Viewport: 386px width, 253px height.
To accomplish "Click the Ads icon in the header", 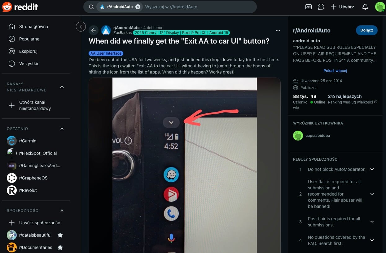I will (x=308, y=7).
